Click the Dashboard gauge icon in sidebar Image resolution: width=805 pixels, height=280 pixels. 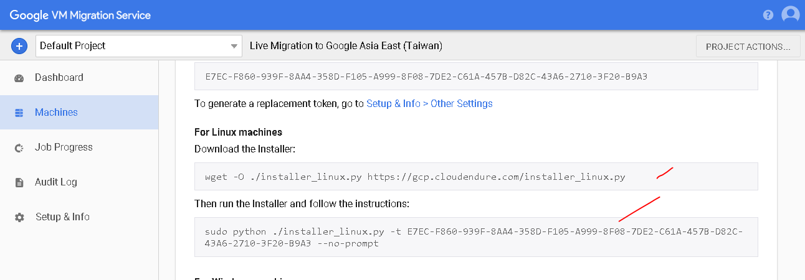[19, 78]
